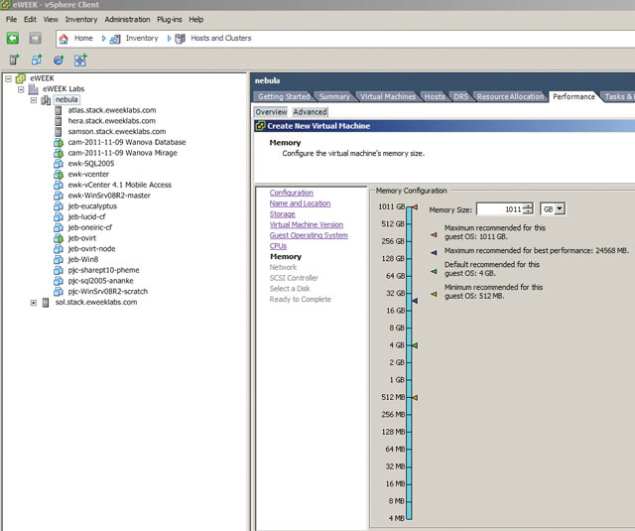Image resolution: width=635 pixels, height=531 pixels.
Task: Switch to the Virtual Machines tab
Action: click(388, 96)
